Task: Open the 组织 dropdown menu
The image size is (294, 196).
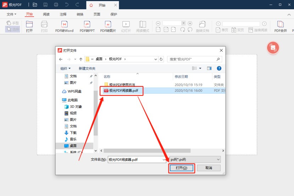Action: click(x=66, y=68)
